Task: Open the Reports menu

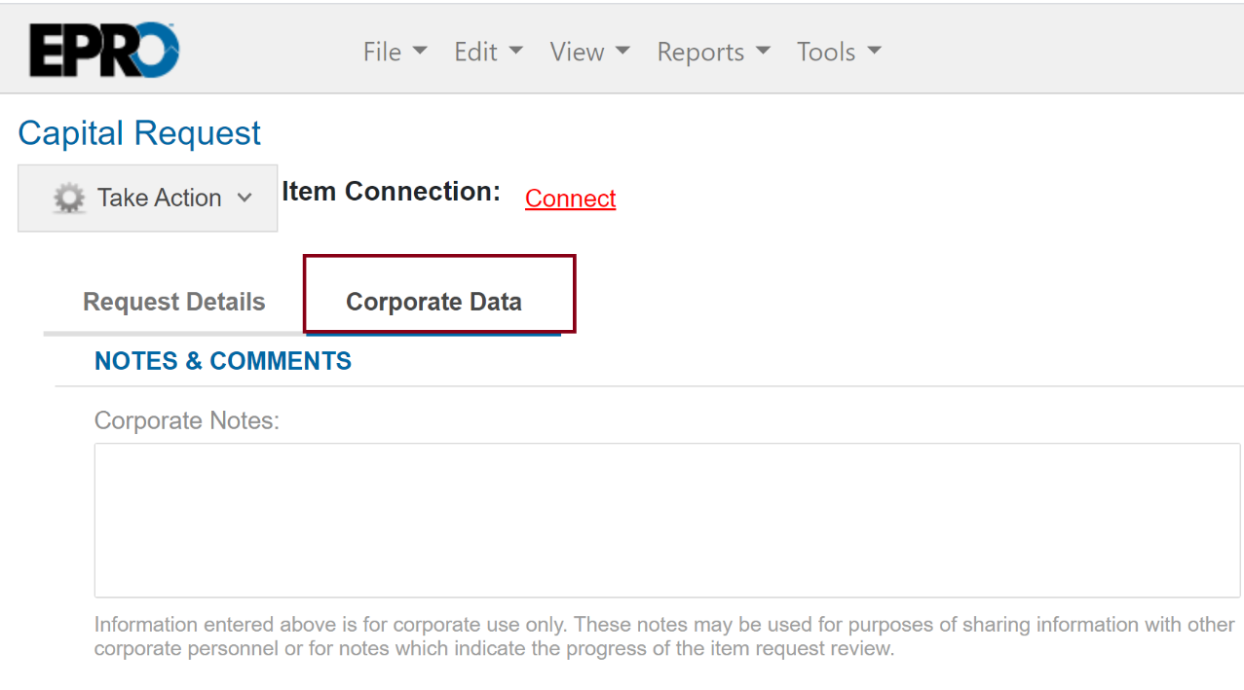Action: [x=700, y=52]
